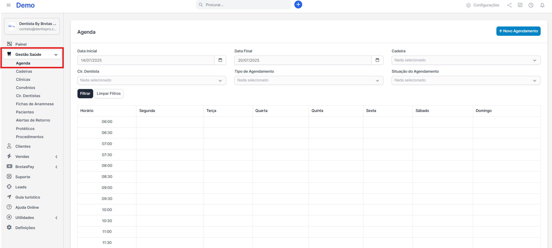Open Data Inicial calendar picker icon
The width and height of the screenshot is (552, 248).
coord(220,60)
